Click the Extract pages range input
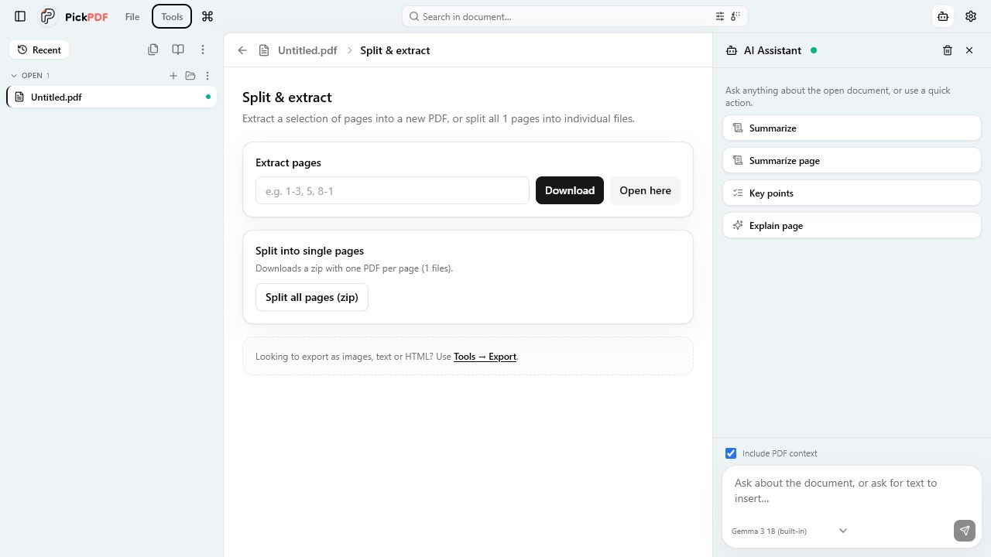Screen dimensions: 991x557 pos(393,190)
